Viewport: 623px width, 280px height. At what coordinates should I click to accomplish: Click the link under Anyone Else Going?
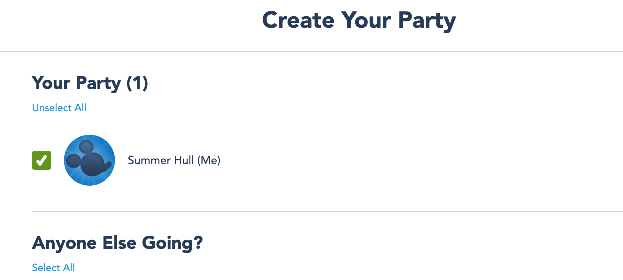(x=53, y=268)
